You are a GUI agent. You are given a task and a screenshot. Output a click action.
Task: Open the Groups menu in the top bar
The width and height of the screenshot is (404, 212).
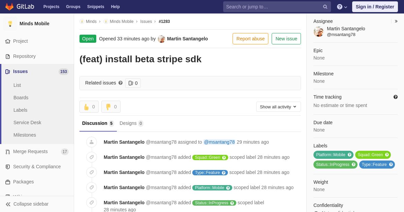(73, 7)
